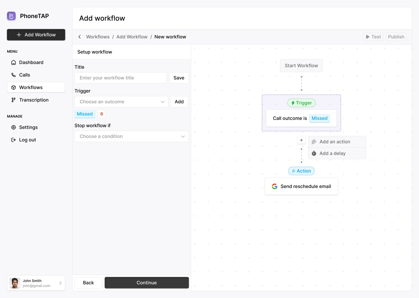Viewport: 419px width, 298px height.
Task: Select the Google icon on email action
Action: pos(274,187)
